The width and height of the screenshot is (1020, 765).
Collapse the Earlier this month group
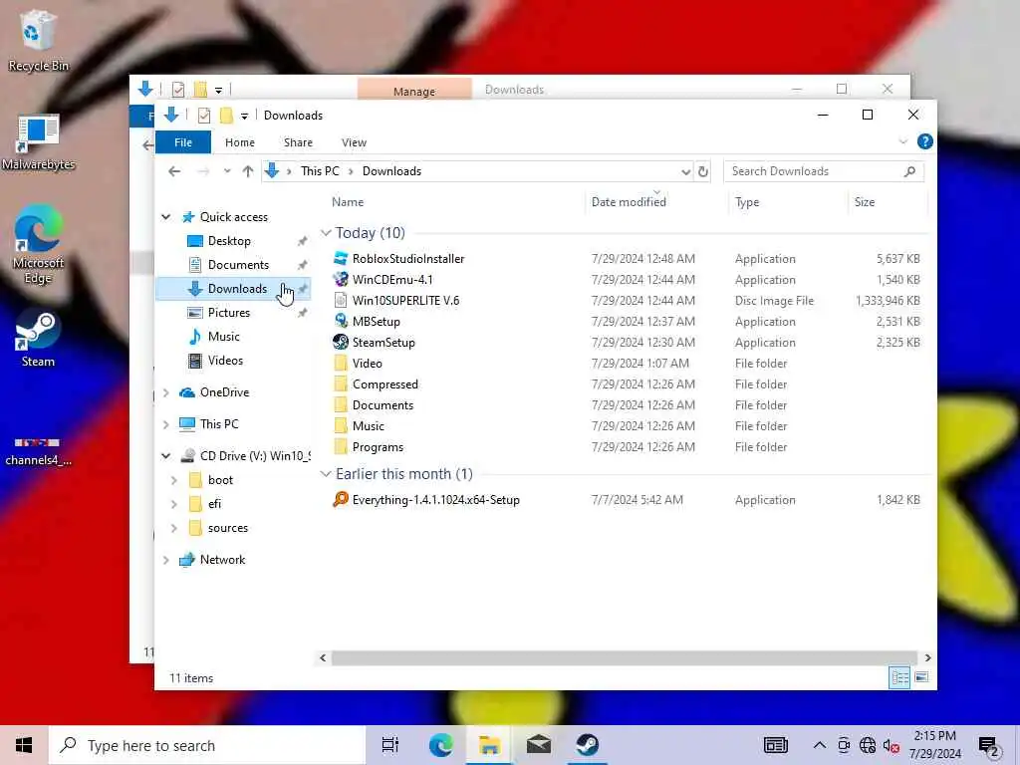(x=326, y=473)
